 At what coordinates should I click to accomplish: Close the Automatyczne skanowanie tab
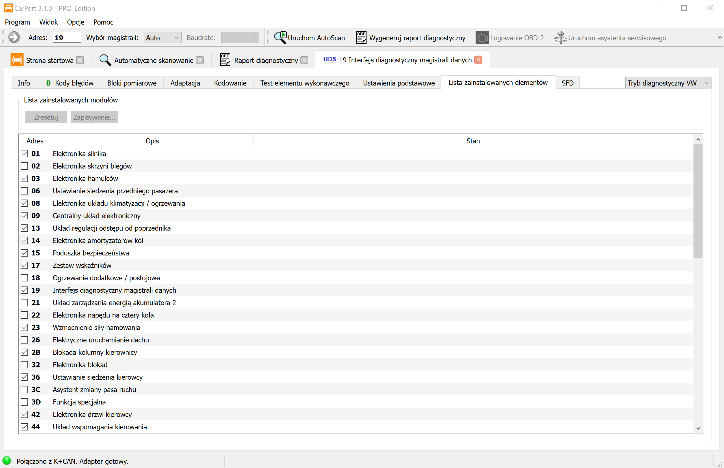tap(200, 60)
